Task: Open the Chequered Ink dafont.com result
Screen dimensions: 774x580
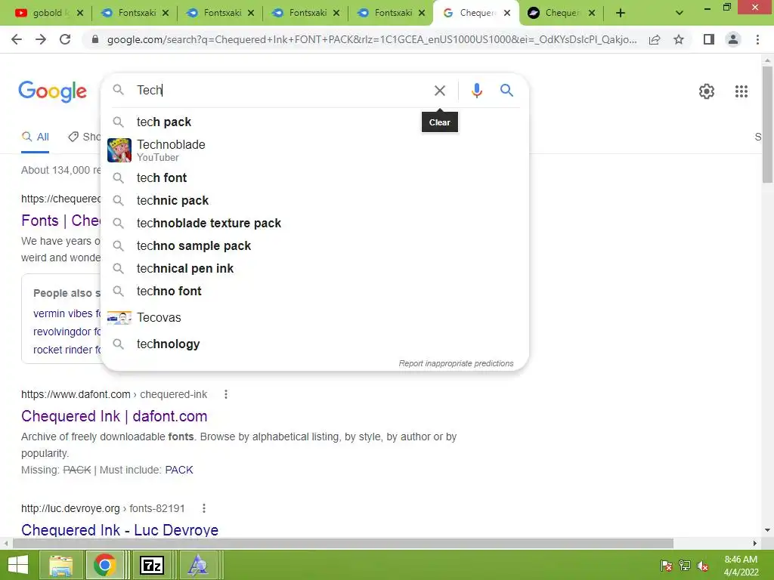Action: (114, 416)
